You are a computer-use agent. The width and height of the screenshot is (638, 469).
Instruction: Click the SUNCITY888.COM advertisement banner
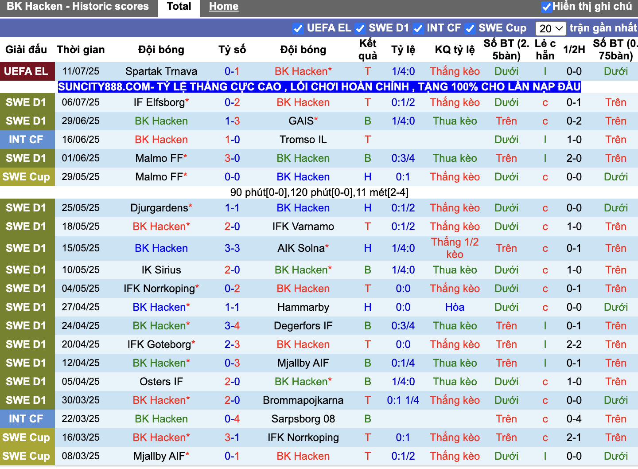(319, 86)
